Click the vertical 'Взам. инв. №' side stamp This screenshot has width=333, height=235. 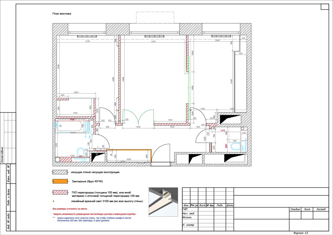click(8, 174)
